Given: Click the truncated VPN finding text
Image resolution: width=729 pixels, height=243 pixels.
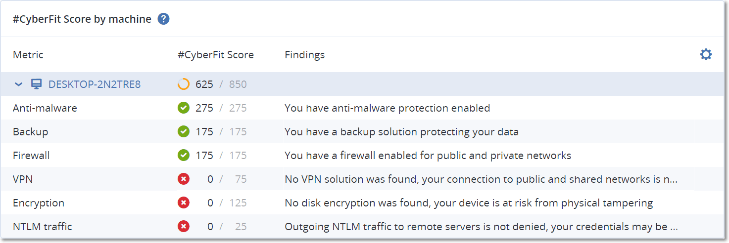Looking at the screenshot, I should coord(481,179).
